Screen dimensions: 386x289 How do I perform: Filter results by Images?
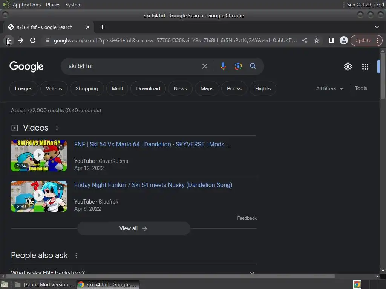pos(24,88)
